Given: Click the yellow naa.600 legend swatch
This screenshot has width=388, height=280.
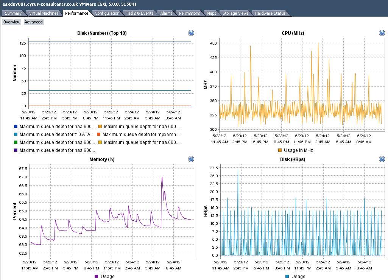Looking at the screenshot, I should coord(100,142).
